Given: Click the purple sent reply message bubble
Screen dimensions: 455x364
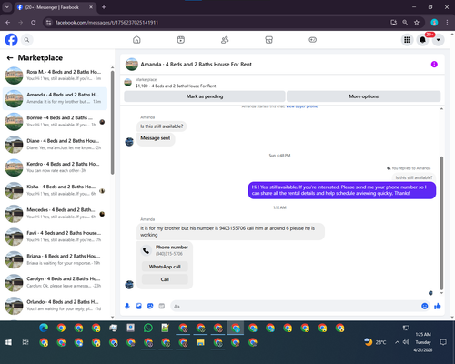Looking at the screenshot, I should click(342, 190).
